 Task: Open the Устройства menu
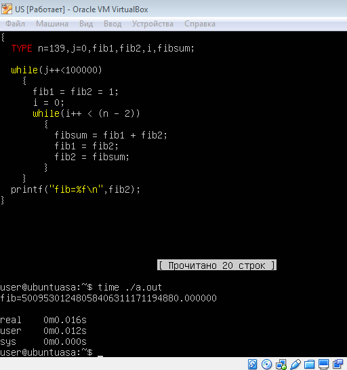pyautogui.click(x=152, y=24)
